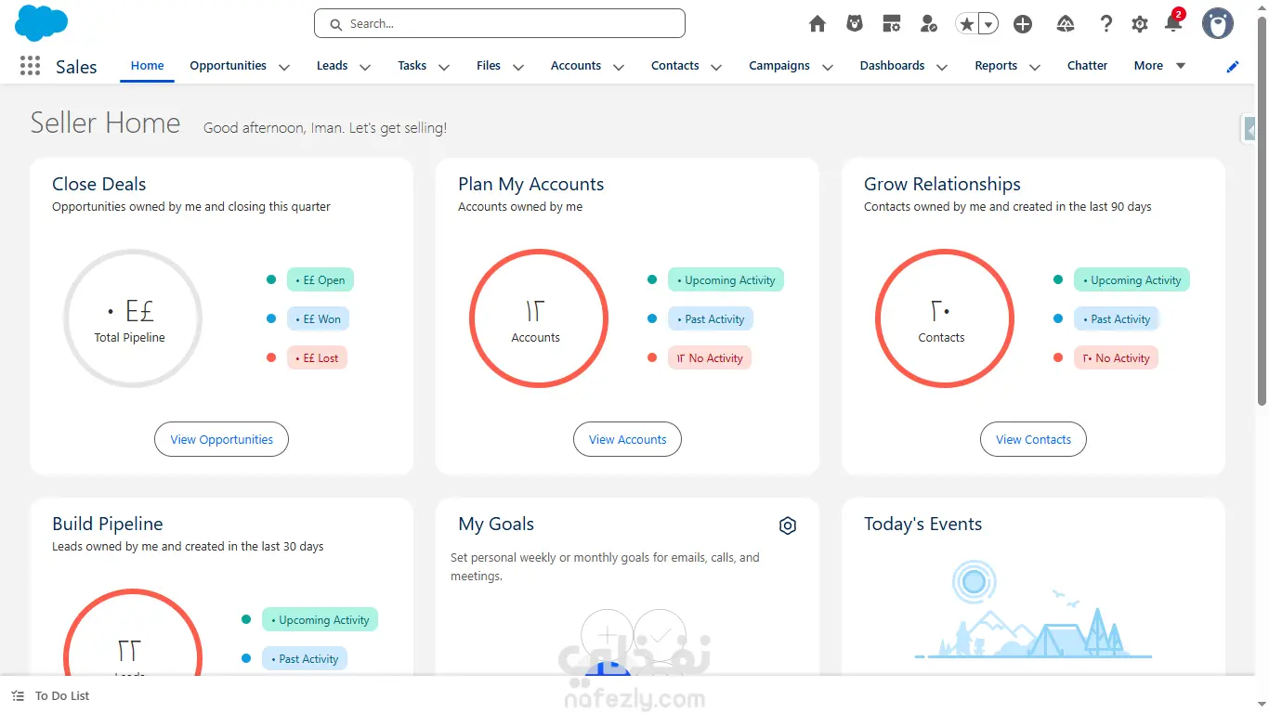The image size is (1269, 713).
Task: Open the favorites list dropdown arrow
Action: (988, 24)
